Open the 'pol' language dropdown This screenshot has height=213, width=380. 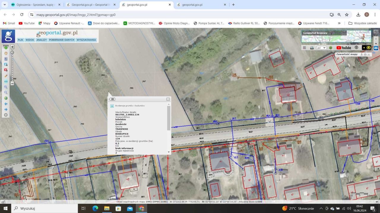coord(321,48)
